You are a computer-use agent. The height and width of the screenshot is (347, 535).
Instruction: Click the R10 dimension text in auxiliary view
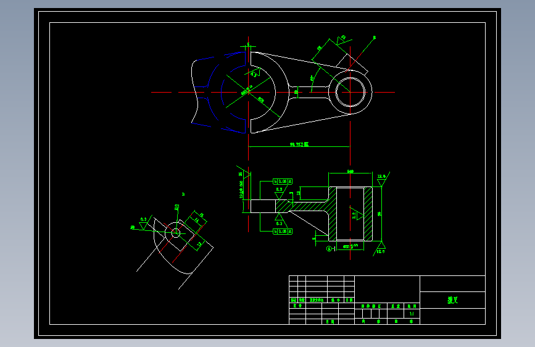176,207
